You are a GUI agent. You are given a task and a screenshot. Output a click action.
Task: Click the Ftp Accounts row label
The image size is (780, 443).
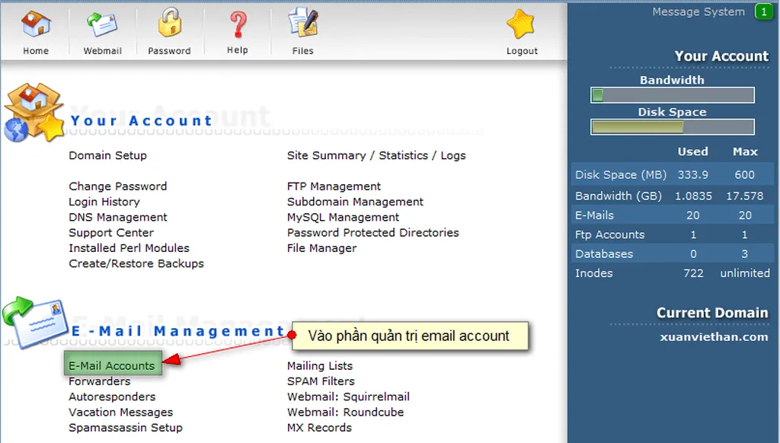pyautogui.click(x=610, y=234)
